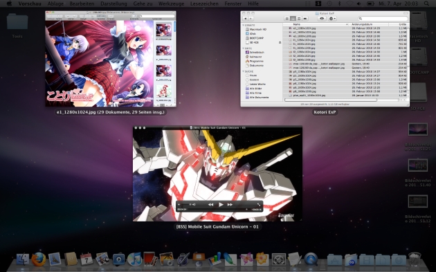Open Quick Look eye button in Finder
436x272 pixels.
pos(322,19)
